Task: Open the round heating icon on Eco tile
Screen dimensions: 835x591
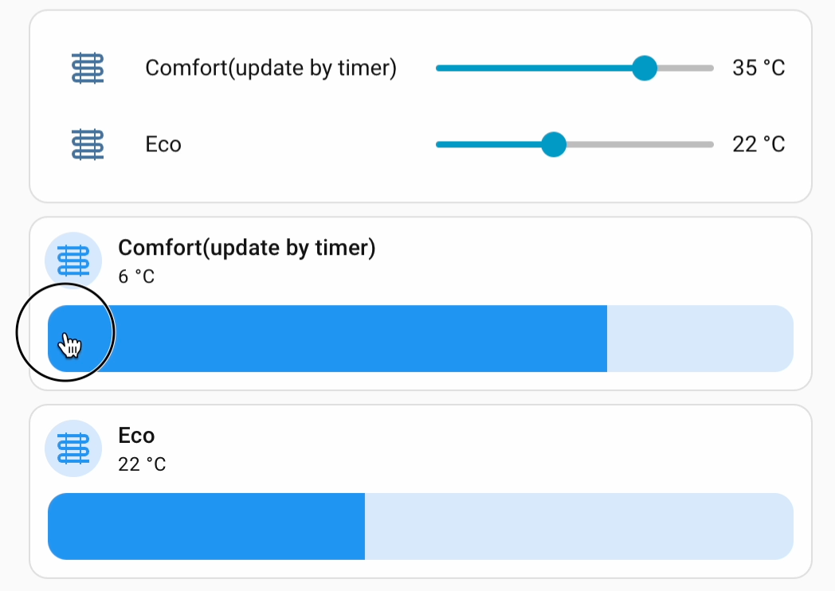Action: [73, 449]
